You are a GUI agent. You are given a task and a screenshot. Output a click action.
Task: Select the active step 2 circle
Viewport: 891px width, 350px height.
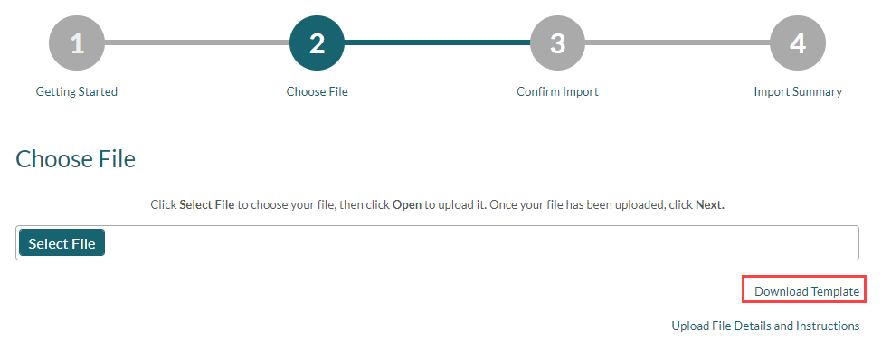point(318,43)
